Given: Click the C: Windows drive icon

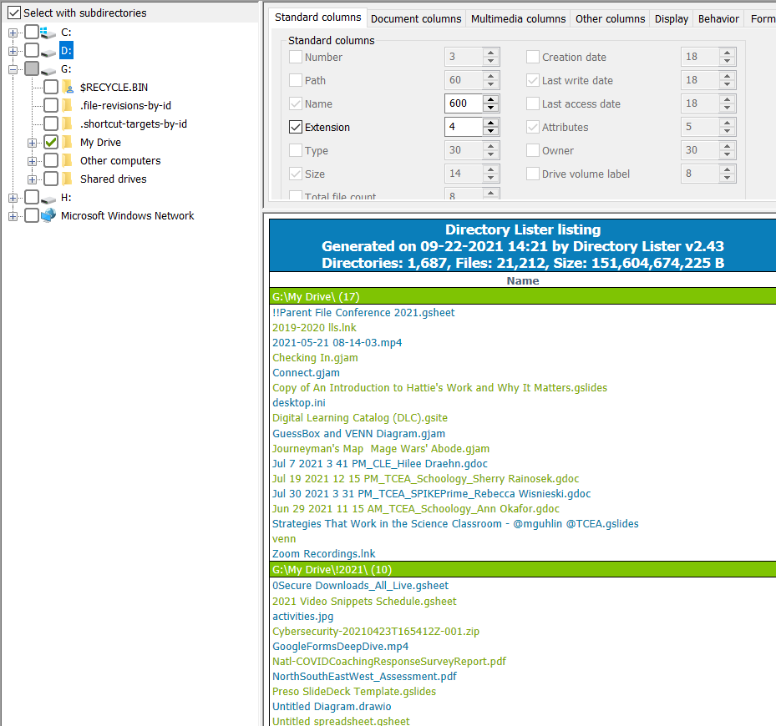Looking at the screenshot, I should [48, 33].
